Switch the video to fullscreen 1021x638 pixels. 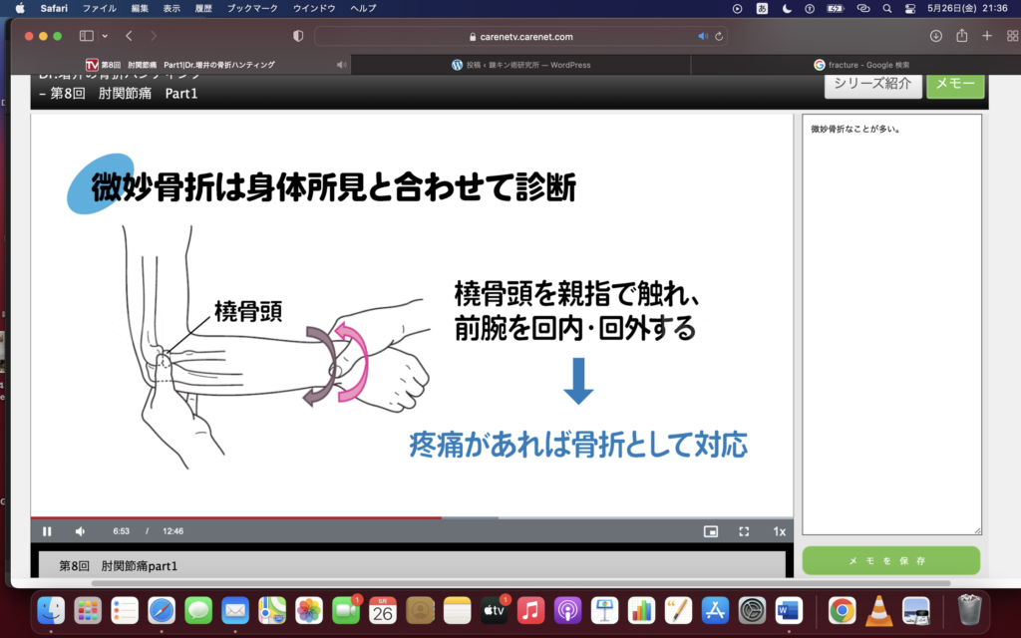click(x=744, y=531)
